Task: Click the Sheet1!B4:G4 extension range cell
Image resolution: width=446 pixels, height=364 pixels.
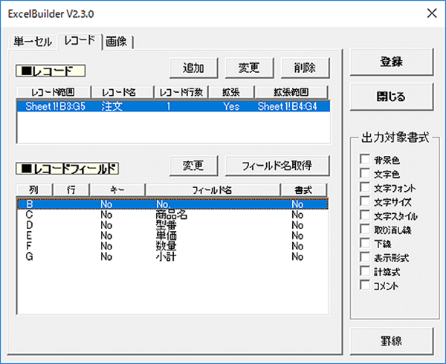Action: 287,106
